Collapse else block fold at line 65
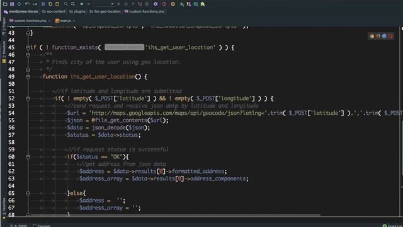Image resolution: width=403 pixels, height=227 pixels. [28, 194]
